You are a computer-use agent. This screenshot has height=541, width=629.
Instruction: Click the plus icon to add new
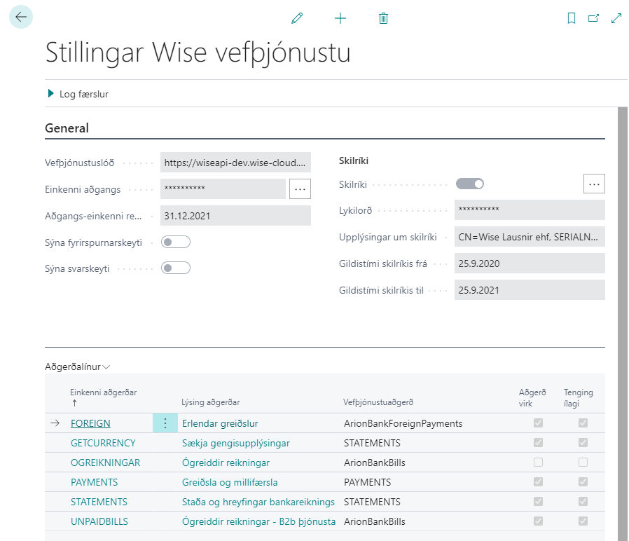tap(340, 18)
